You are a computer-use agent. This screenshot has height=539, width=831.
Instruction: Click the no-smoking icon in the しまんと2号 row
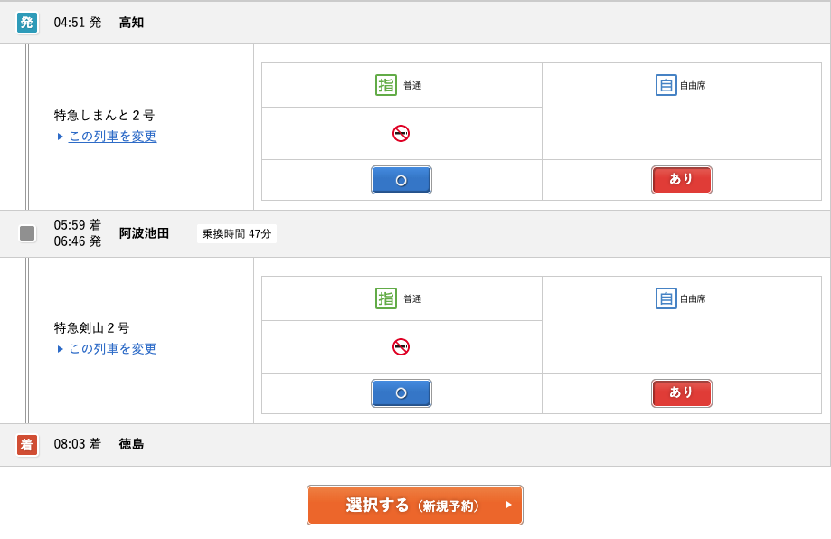pyautogui.click(x=401, y=131)
